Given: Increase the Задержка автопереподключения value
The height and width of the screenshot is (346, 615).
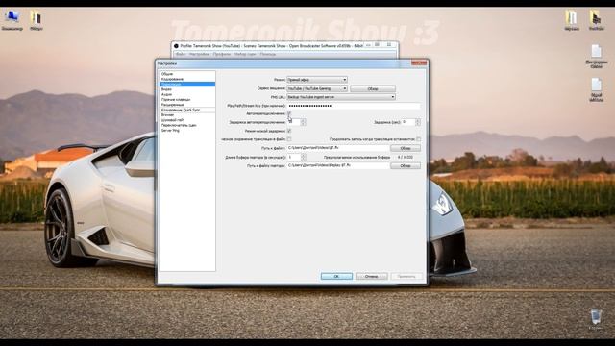Looking at the screenshot, I should click(303, 120).
